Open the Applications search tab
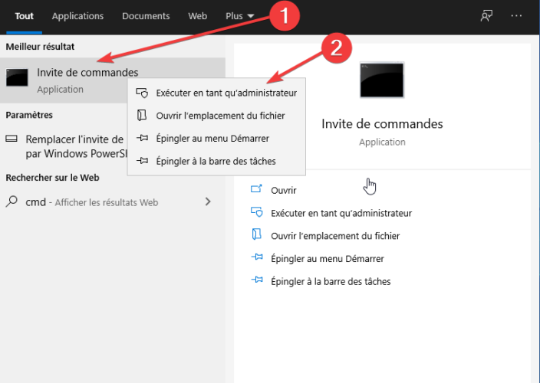The height and width of the screenshot is (383, 540). 77,16
